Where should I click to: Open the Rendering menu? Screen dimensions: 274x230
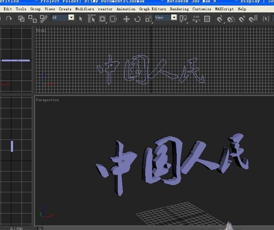[x=179, y=9]
